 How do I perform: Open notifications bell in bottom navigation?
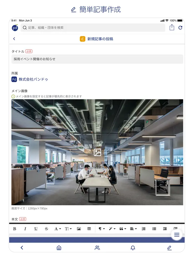[133, 248]
